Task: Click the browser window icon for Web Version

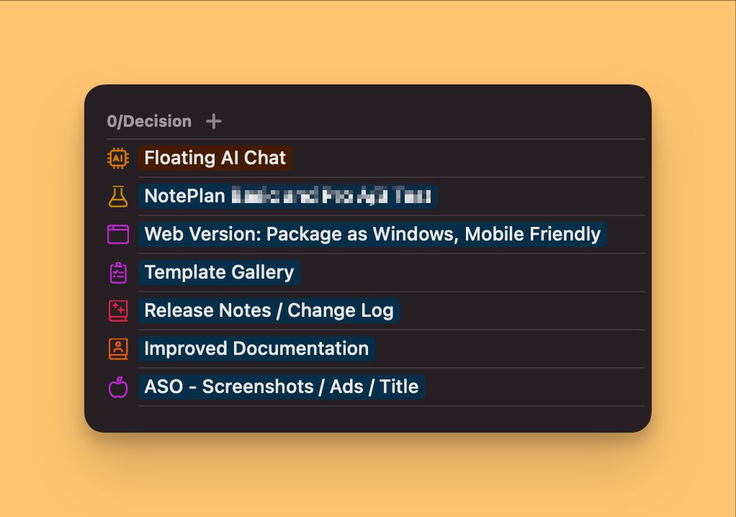Action: (118, 234)
